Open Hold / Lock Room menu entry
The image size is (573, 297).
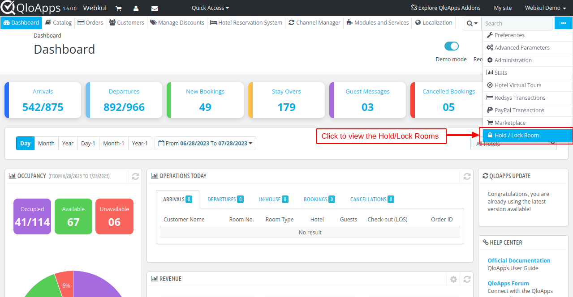[527, 136]
